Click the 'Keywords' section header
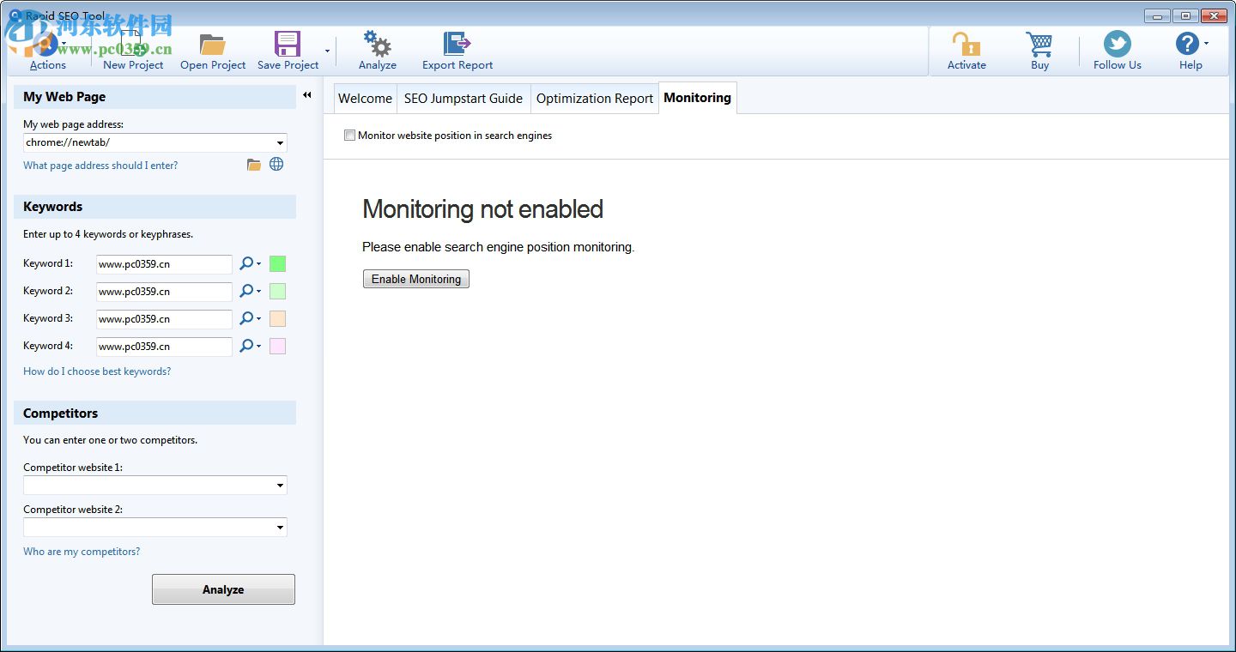1236x652 pixels. point(154,207)
